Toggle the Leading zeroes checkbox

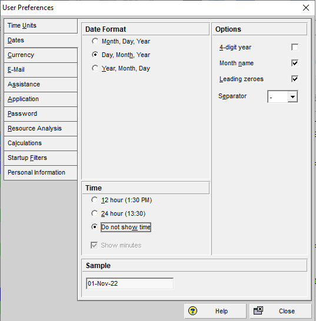click(x=295, y=79)
